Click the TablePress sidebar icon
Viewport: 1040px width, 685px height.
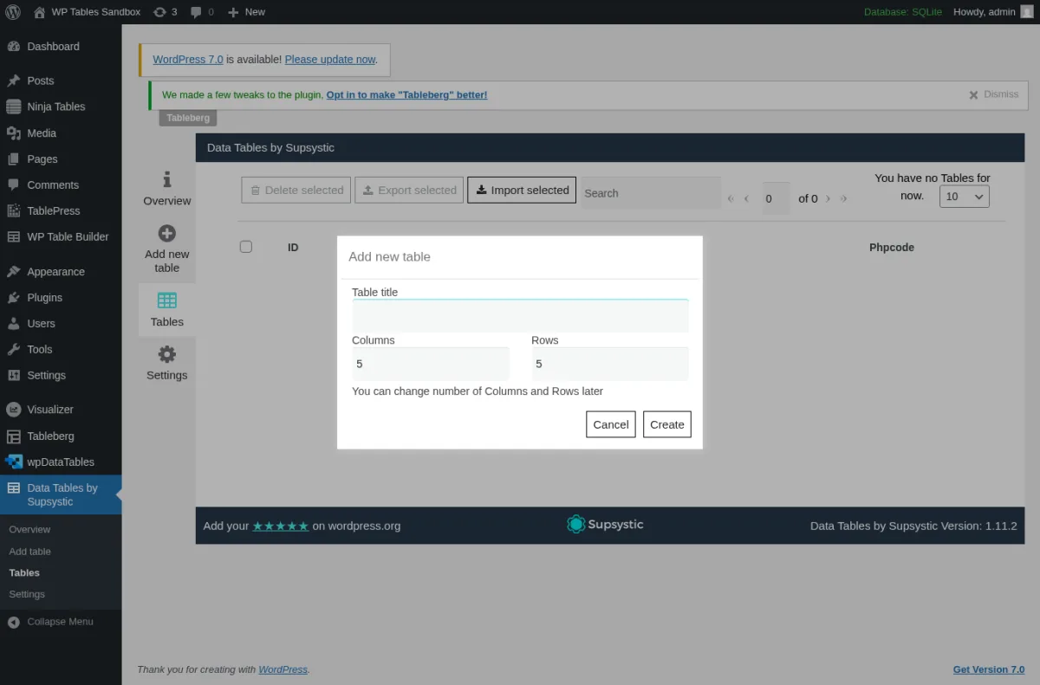[x=13, y=211]
